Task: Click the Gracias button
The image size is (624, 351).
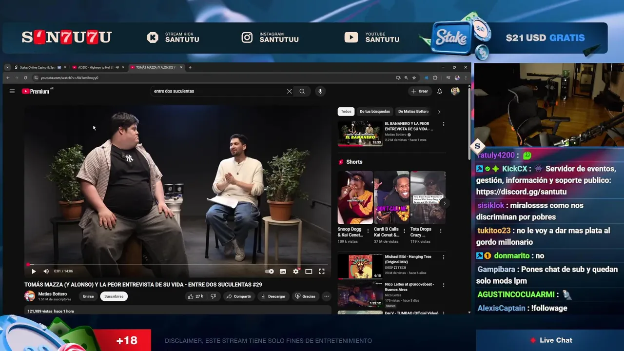Action: pyautogui.click(x=305, y=296)
